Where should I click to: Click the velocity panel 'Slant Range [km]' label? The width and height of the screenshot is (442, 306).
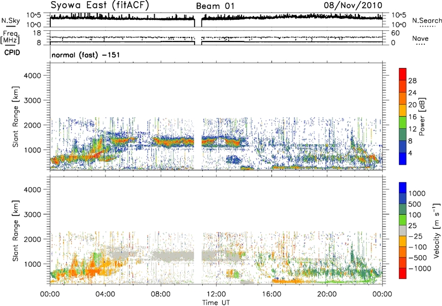[x=15, y=230]
